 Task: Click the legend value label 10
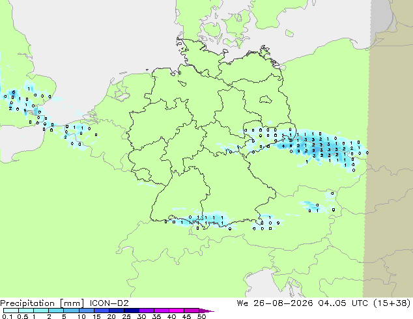click(81, 316)
